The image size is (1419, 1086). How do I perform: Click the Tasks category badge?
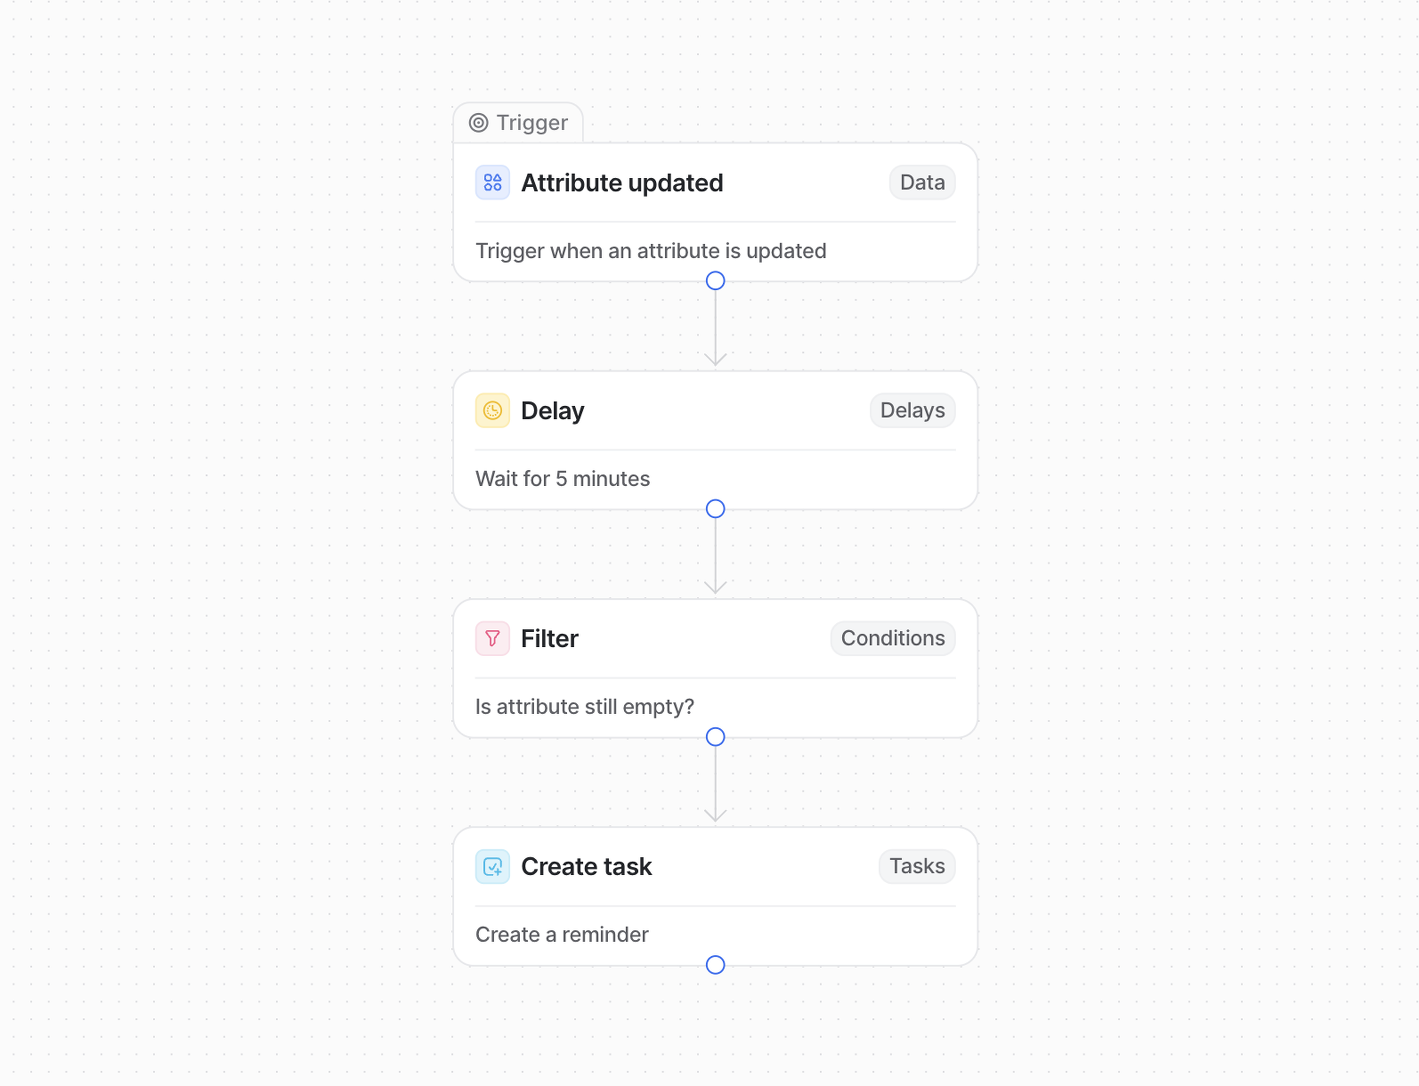tap(917, 866)
